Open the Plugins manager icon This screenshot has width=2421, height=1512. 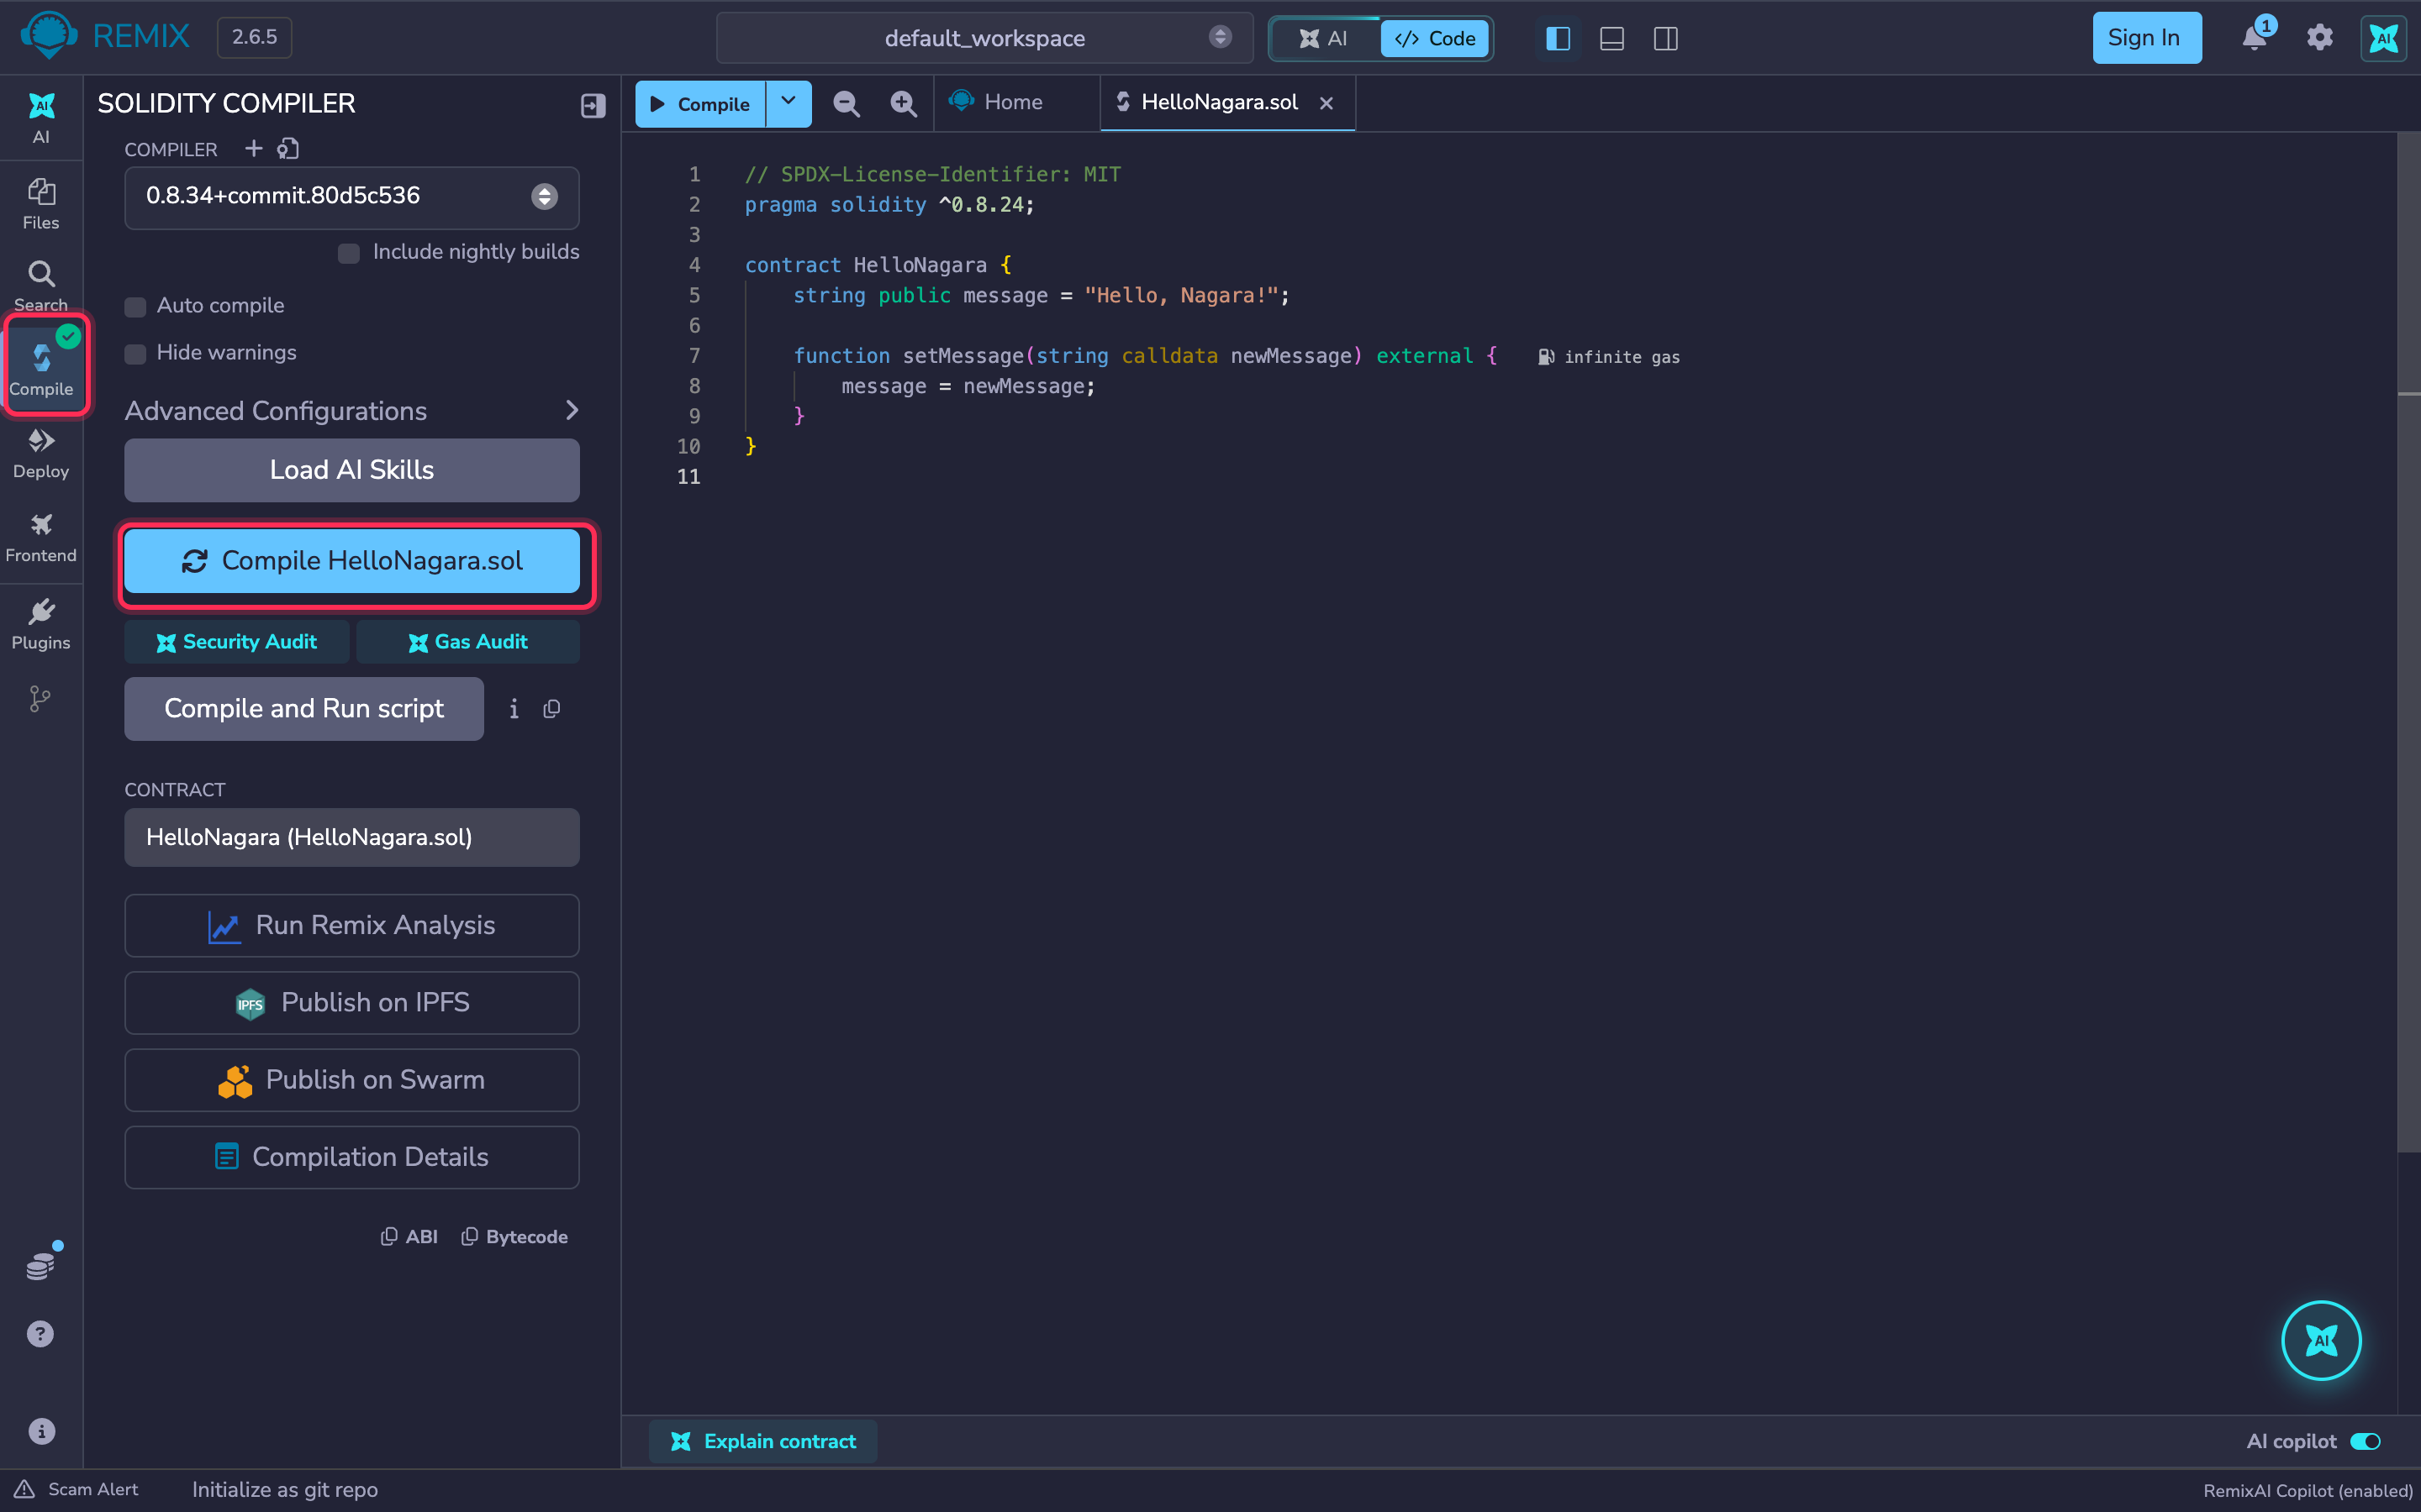(41, 624)
